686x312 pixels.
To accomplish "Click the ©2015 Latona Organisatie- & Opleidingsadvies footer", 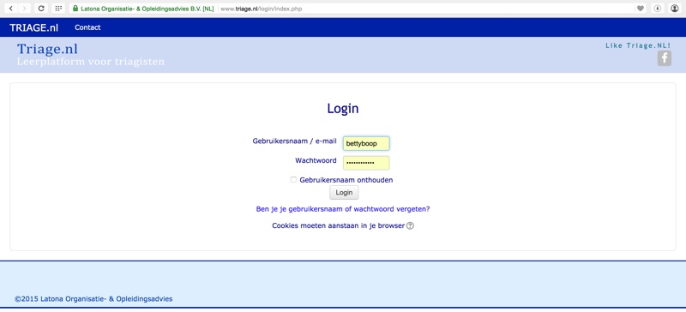I will [x=93, y=299].
